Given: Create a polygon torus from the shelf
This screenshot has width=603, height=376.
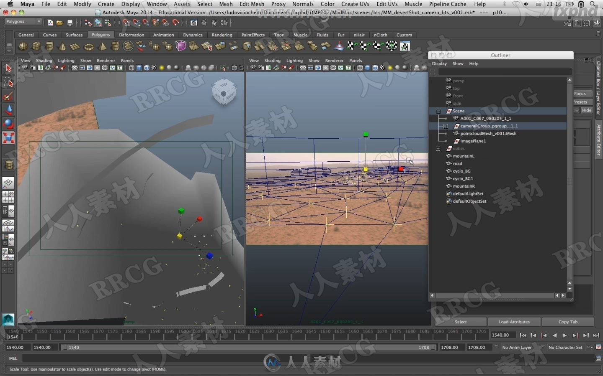Looking at the screenshot, I should pyautogui.click(x=89, y=46).
